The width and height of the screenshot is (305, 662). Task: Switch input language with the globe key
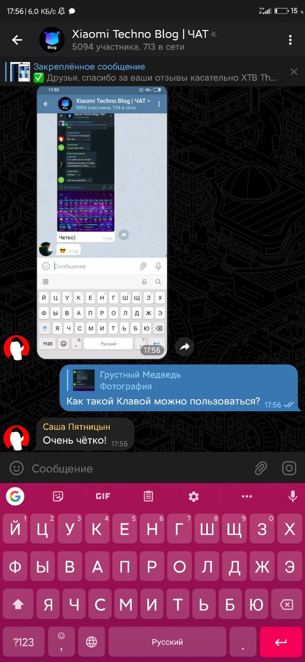[x=91, y=642]
